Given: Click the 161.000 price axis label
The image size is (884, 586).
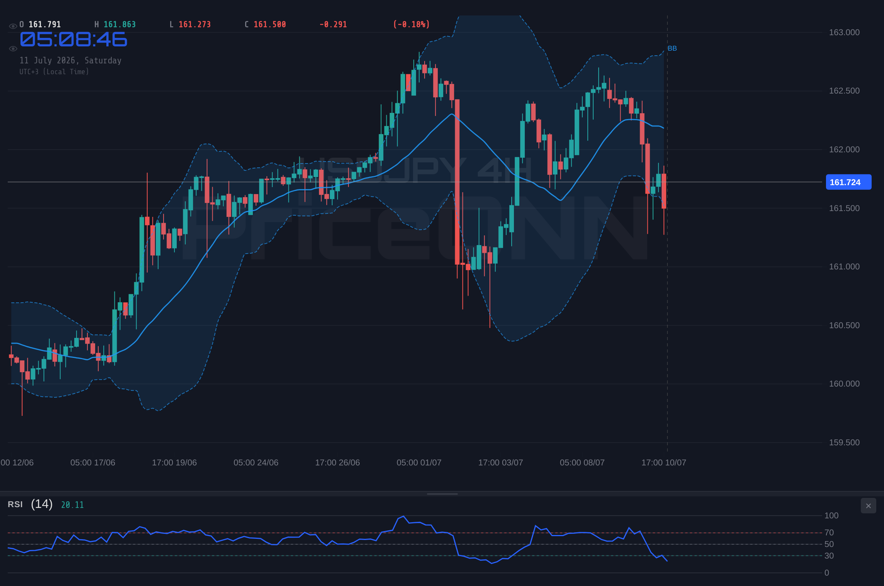Looking at the screenshot, I should [x=844, y=267].
